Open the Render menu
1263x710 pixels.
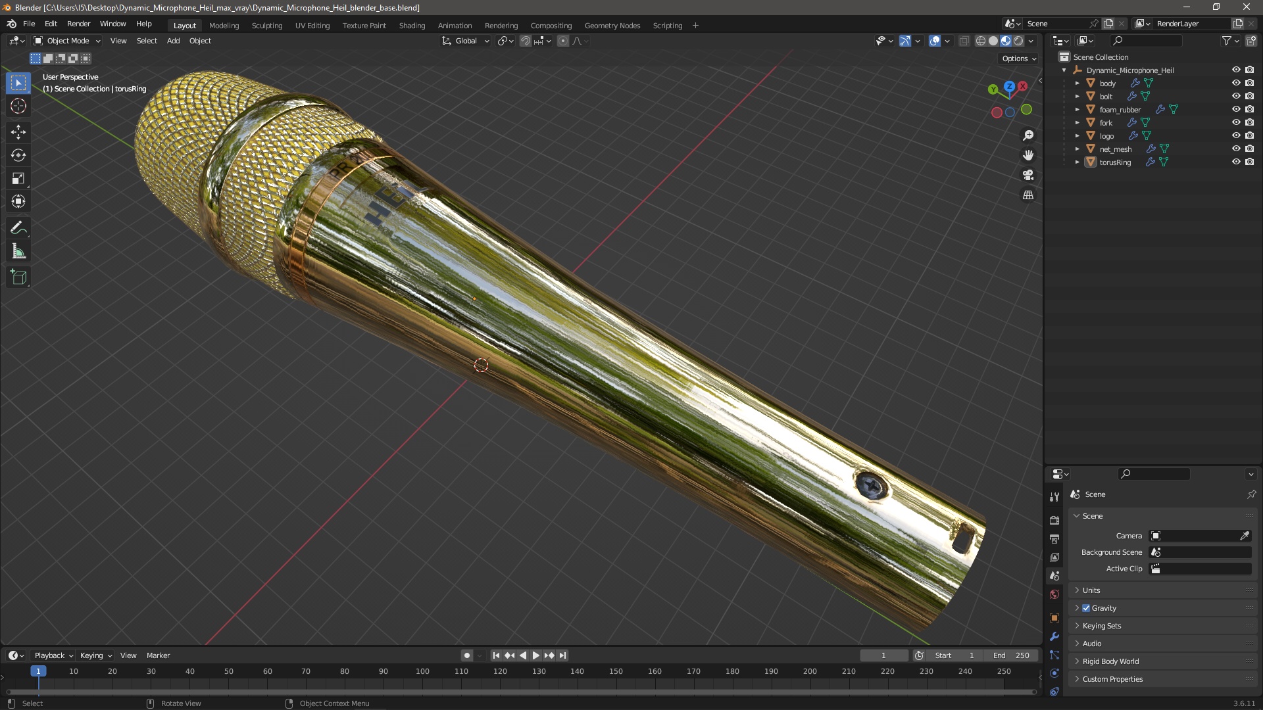click(78, 24)
